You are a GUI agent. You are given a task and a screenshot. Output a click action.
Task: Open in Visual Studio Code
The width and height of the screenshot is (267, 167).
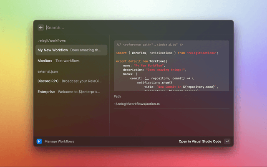coord(200,142)
